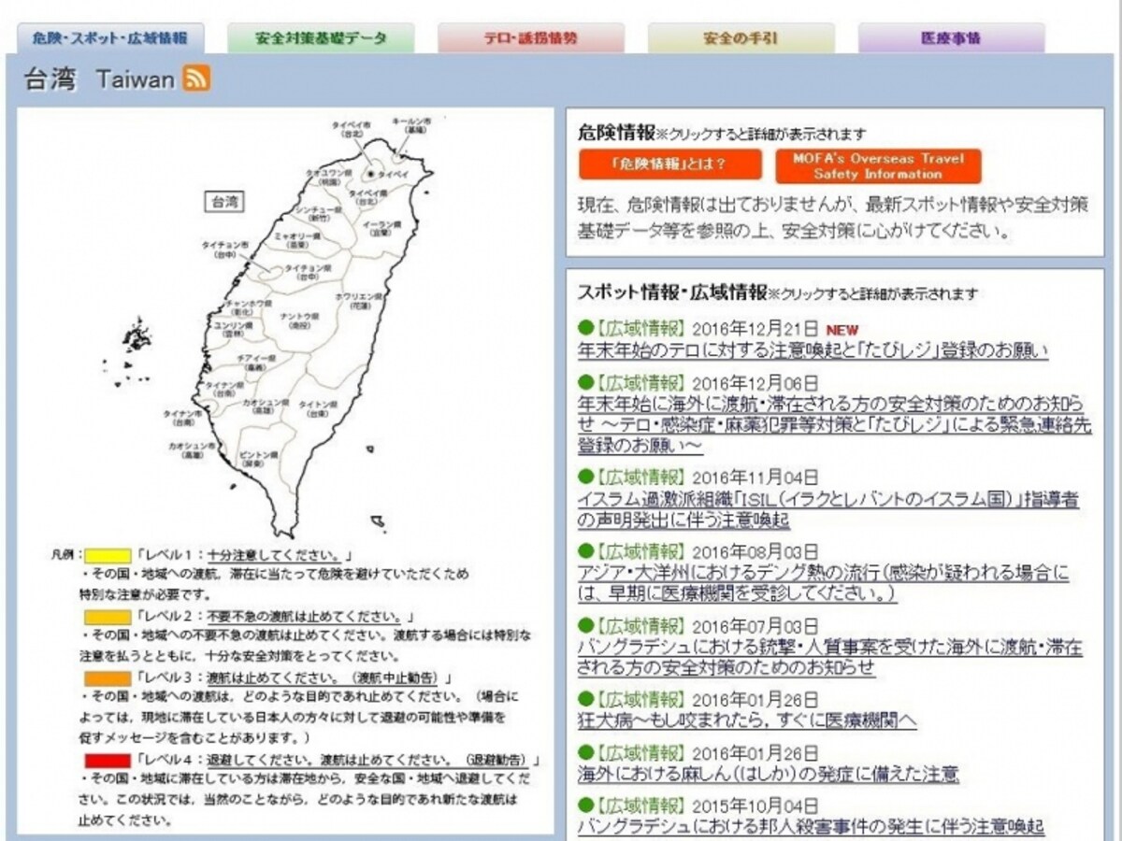Click the red Level 4 legend swatch

tap(108, 760)
